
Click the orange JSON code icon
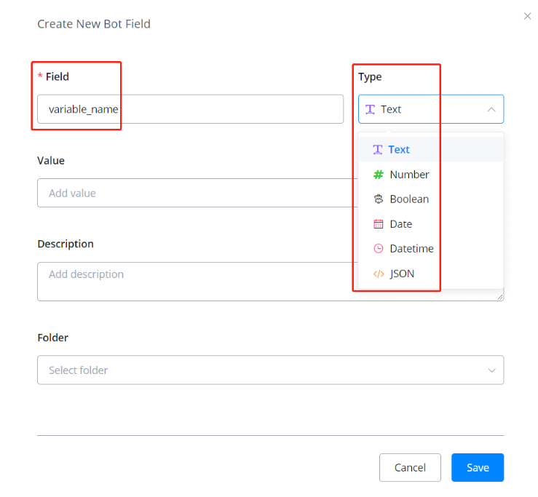point(378,274)
